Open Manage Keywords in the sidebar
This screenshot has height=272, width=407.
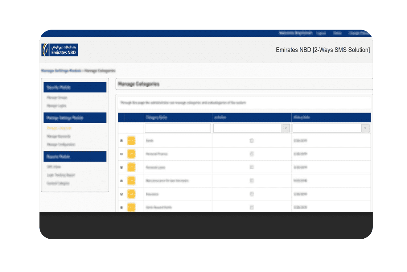(x=59, y=136)
